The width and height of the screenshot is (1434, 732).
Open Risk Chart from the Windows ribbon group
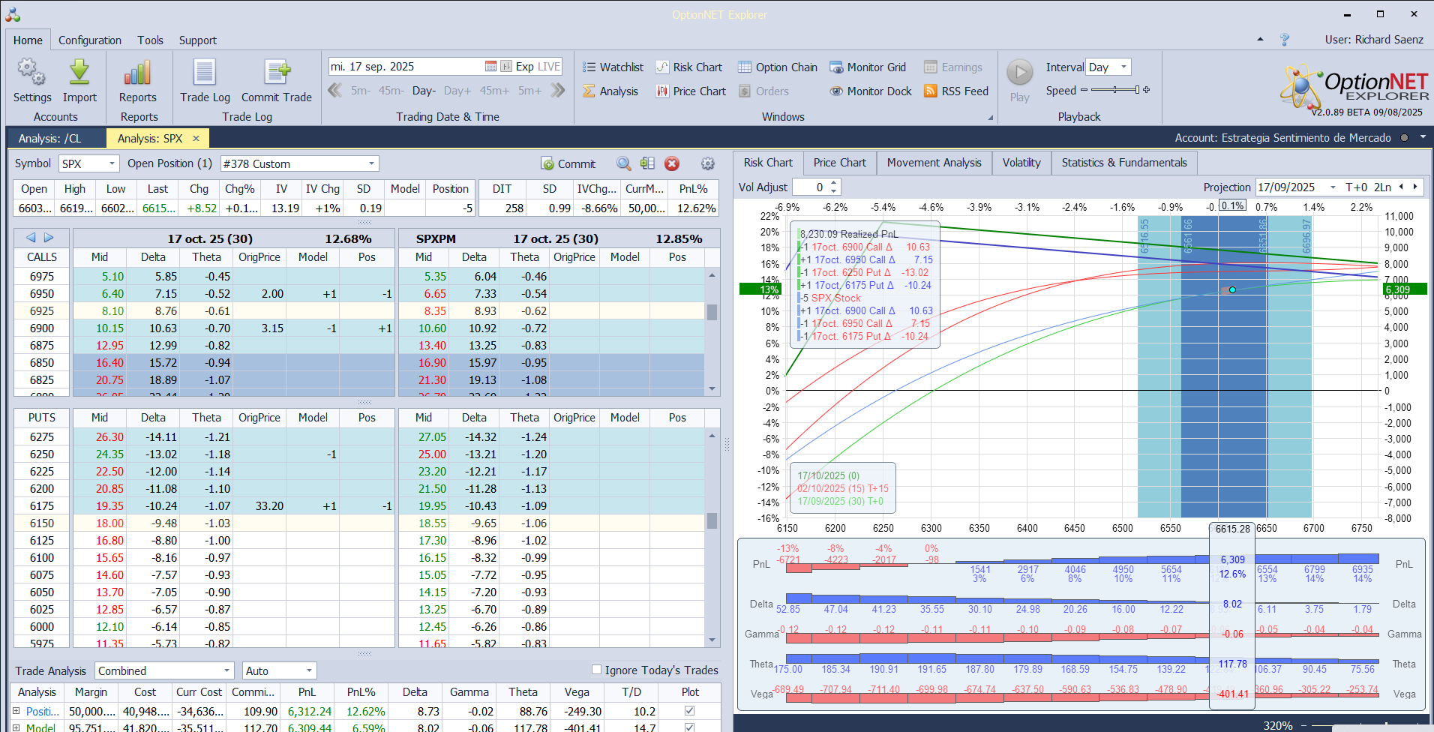coord(689,67)
